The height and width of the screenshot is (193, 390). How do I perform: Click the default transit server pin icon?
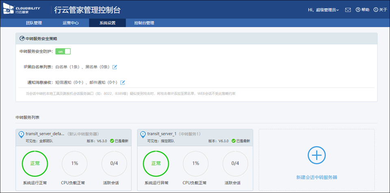(x=21, y=134)
